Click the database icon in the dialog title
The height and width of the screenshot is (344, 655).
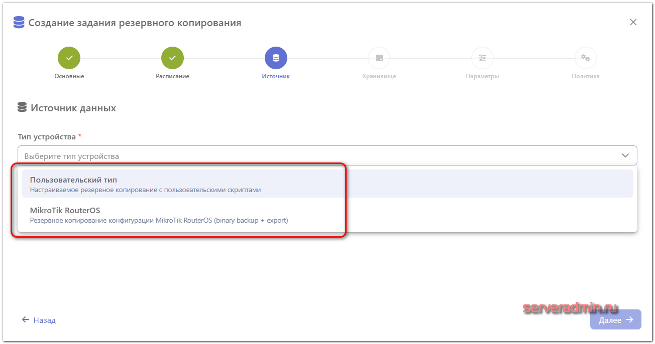click(x=19, y=23)
